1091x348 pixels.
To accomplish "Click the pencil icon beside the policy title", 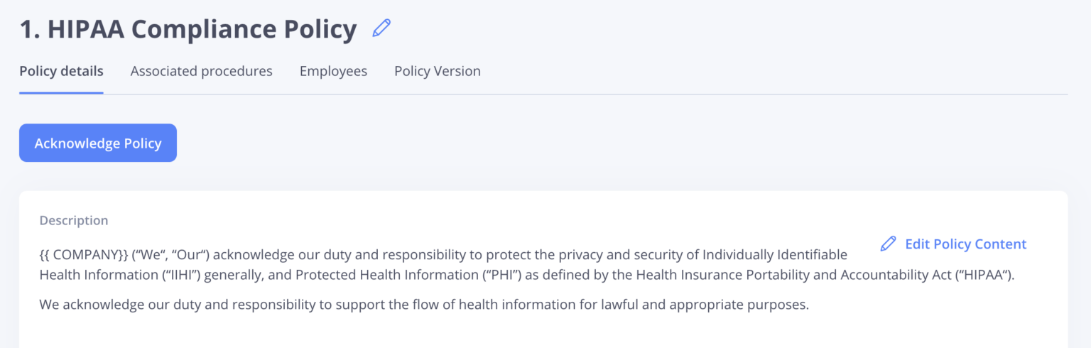I will (x=381, y=28).
